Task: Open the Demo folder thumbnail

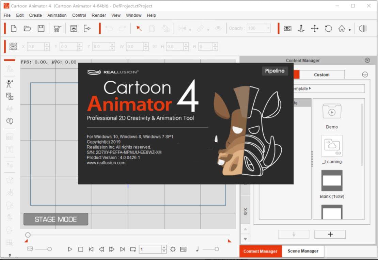Action: pos(332,111)
